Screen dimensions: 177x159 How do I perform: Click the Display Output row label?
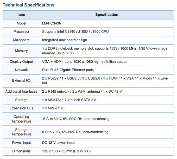tap(21, 62)
